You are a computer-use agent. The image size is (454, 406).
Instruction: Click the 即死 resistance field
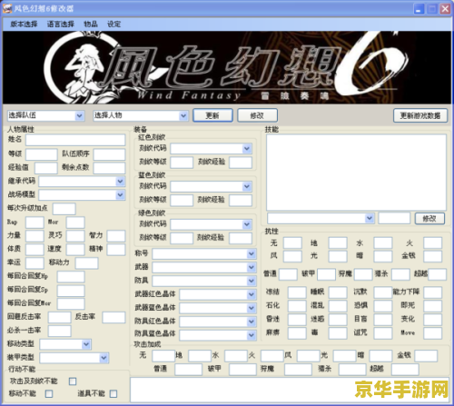click(432, 306)
